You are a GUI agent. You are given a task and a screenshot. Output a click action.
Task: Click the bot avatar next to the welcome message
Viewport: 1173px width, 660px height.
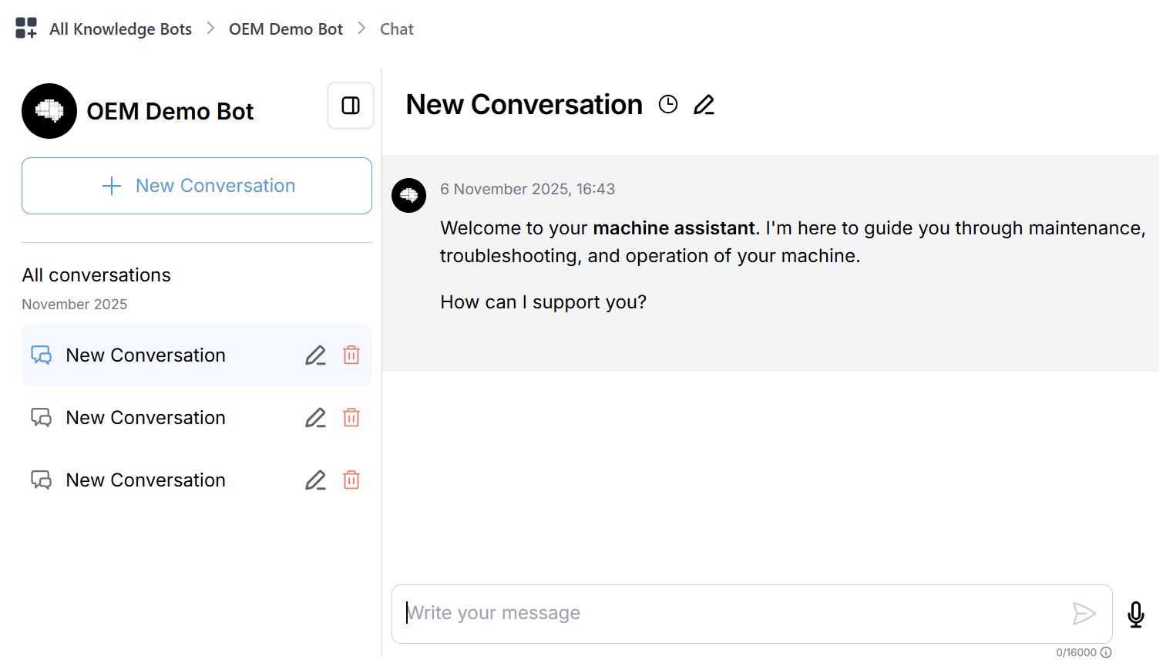[409, 196]
